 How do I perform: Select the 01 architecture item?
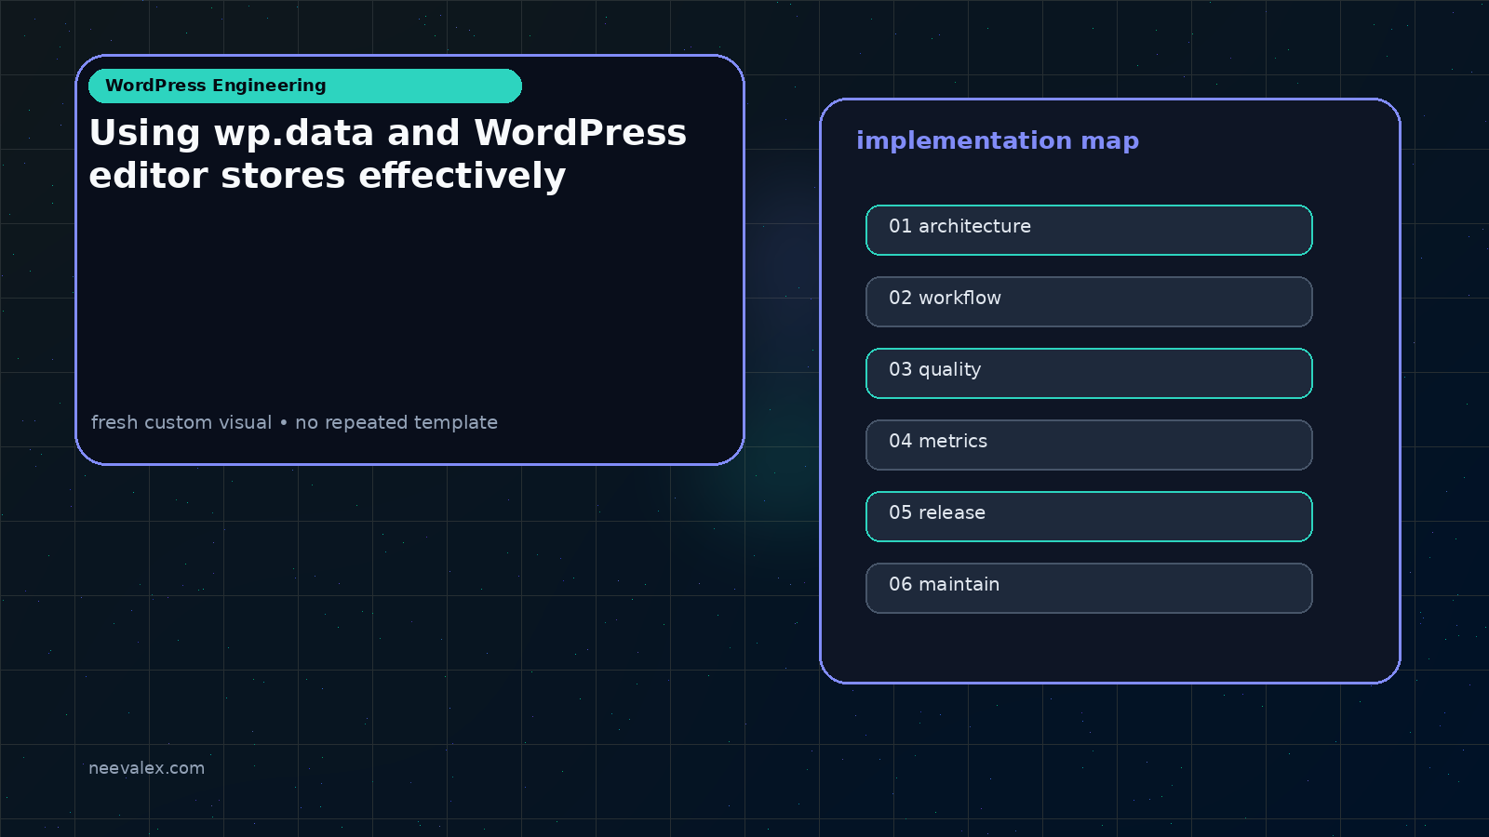click(1089, 230)
